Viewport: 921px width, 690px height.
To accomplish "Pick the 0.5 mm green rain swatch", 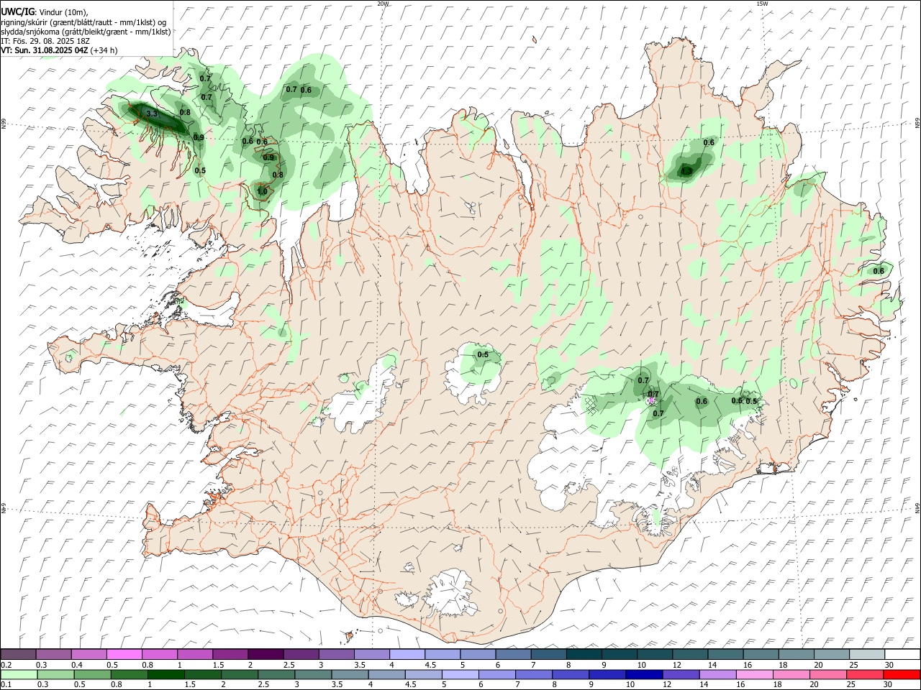I will tap(92, 674).
